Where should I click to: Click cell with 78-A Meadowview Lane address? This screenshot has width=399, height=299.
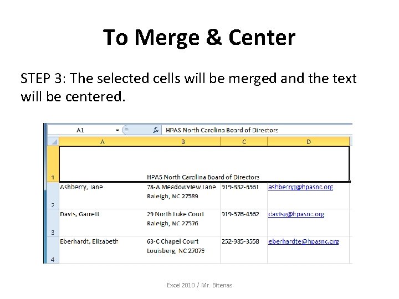[x=183, y=195]
